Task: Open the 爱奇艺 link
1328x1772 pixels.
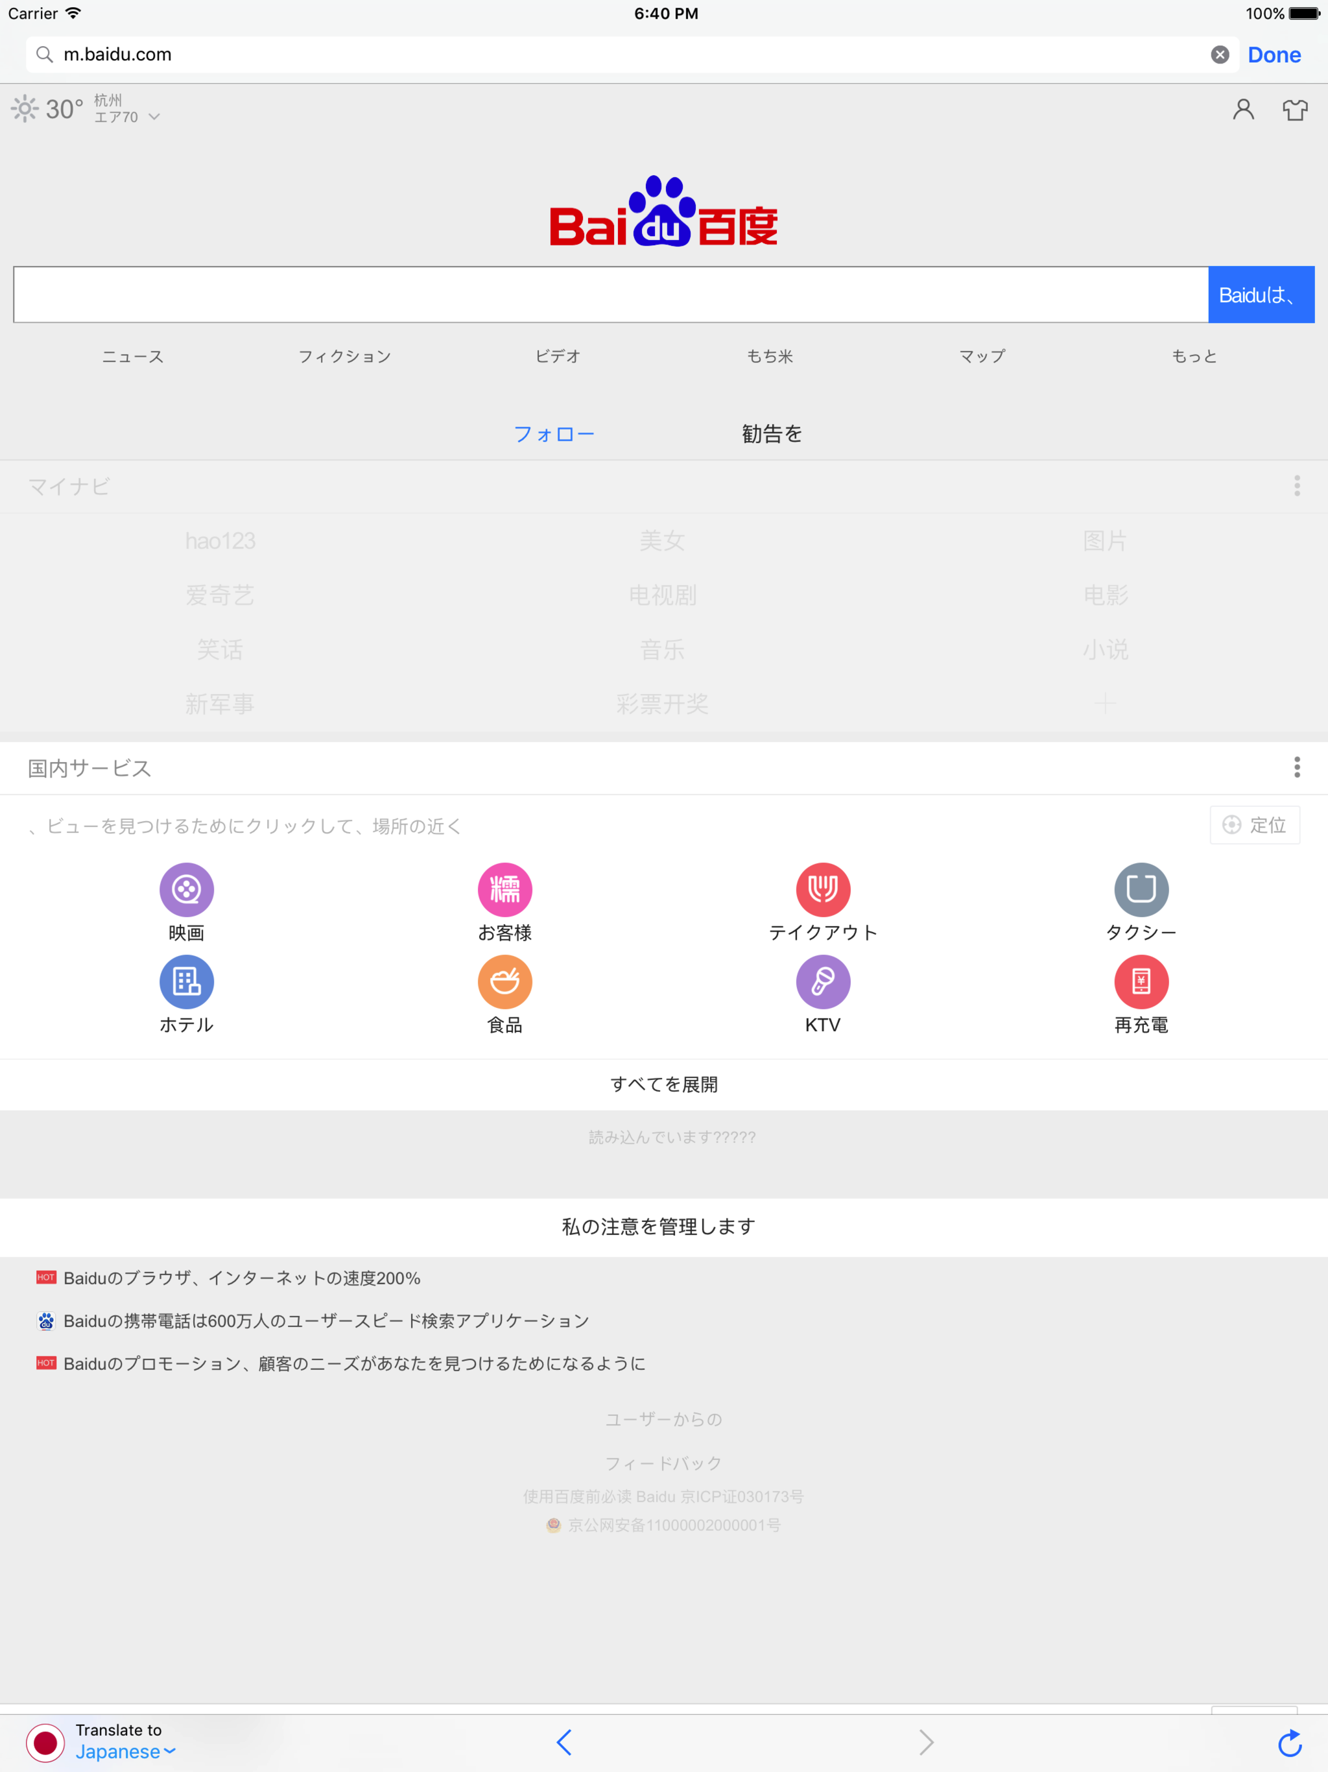Action: pyautogui.click(x=220, y=595)
